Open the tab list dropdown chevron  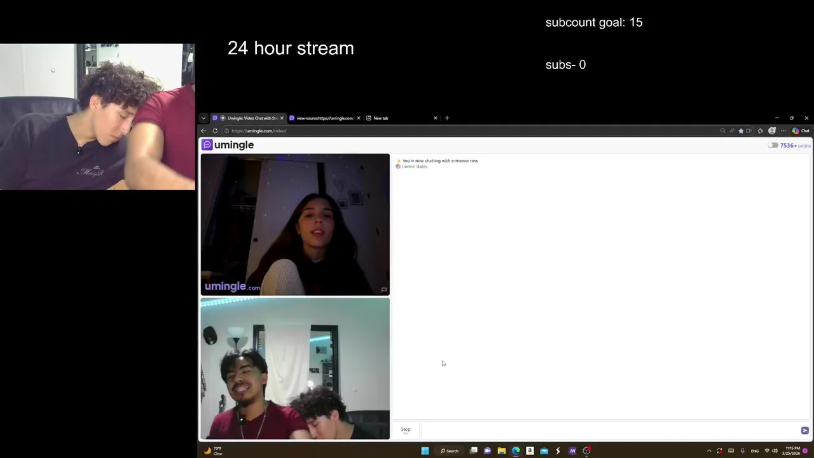203,118
